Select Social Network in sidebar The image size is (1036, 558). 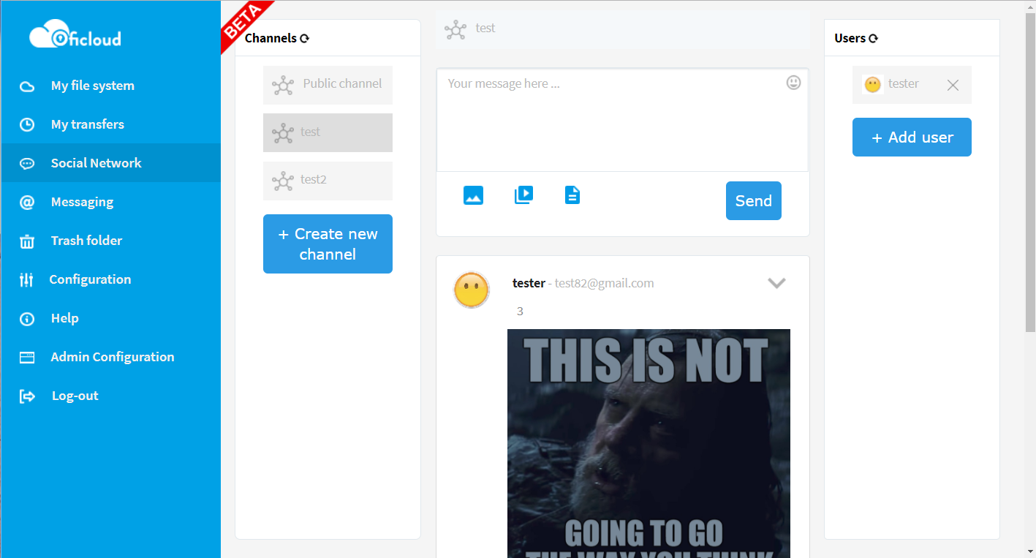110,163
